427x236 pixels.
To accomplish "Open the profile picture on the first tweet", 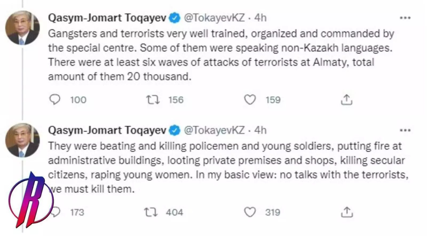I will tap(22, 28).
